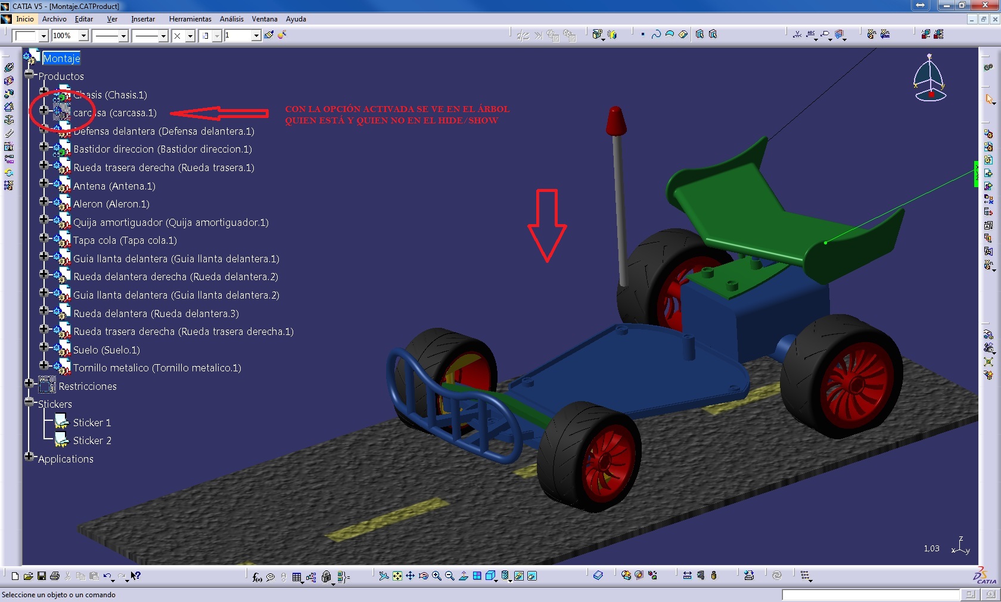Select Aleron (Aleron.1) in the tree
Image resolution: width=1001 pixels, height=602 pixels.
(111, 204)
